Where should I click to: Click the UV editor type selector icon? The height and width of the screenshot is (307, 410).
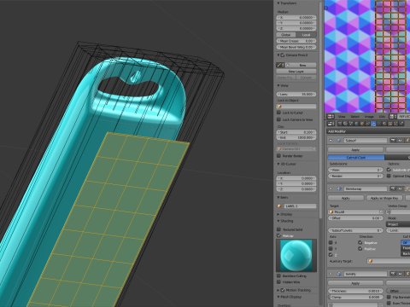(x=331, y=117)
